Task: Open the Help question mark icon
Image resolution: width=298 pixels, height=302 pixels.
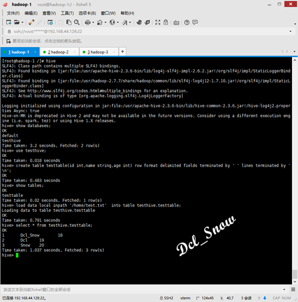Action: tap(187, 22)
